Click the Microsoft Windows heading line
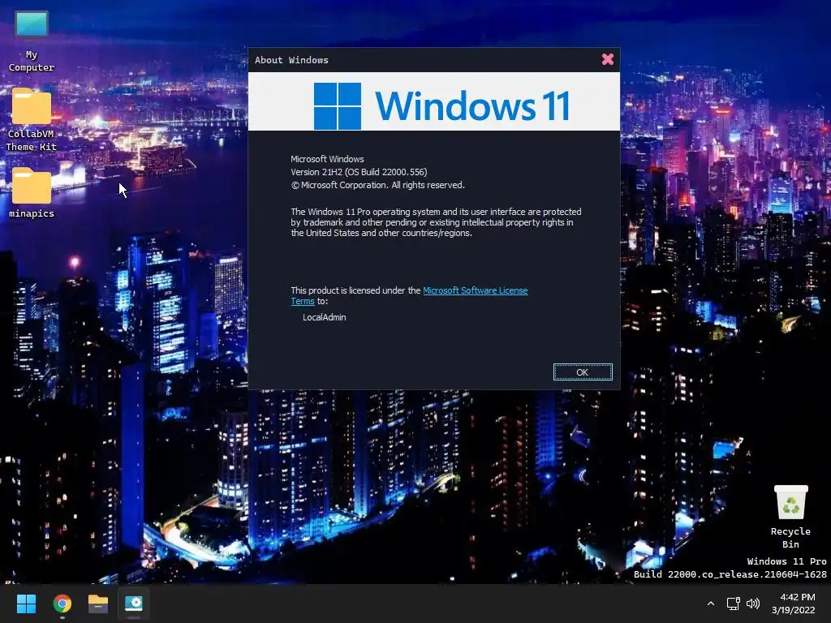831x623 pixels. (x=327, y=159)
